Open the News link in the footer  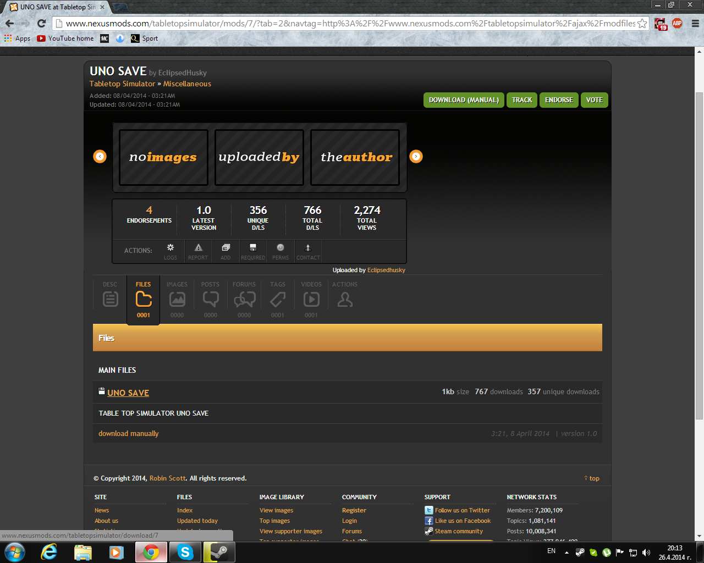(x=102, y=510)
